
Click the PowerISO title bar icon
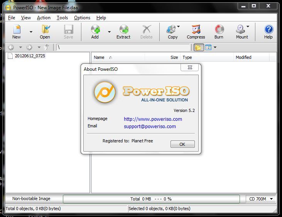click(x=8, y=8)
